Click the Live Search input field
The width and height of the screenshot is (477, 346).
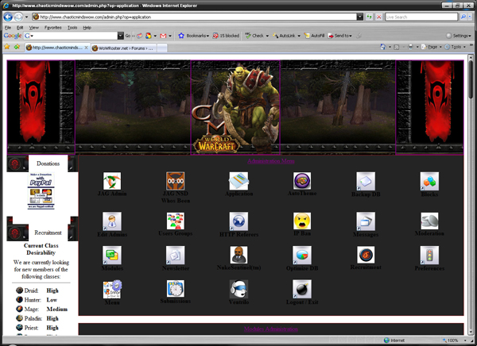click(421, 17)
